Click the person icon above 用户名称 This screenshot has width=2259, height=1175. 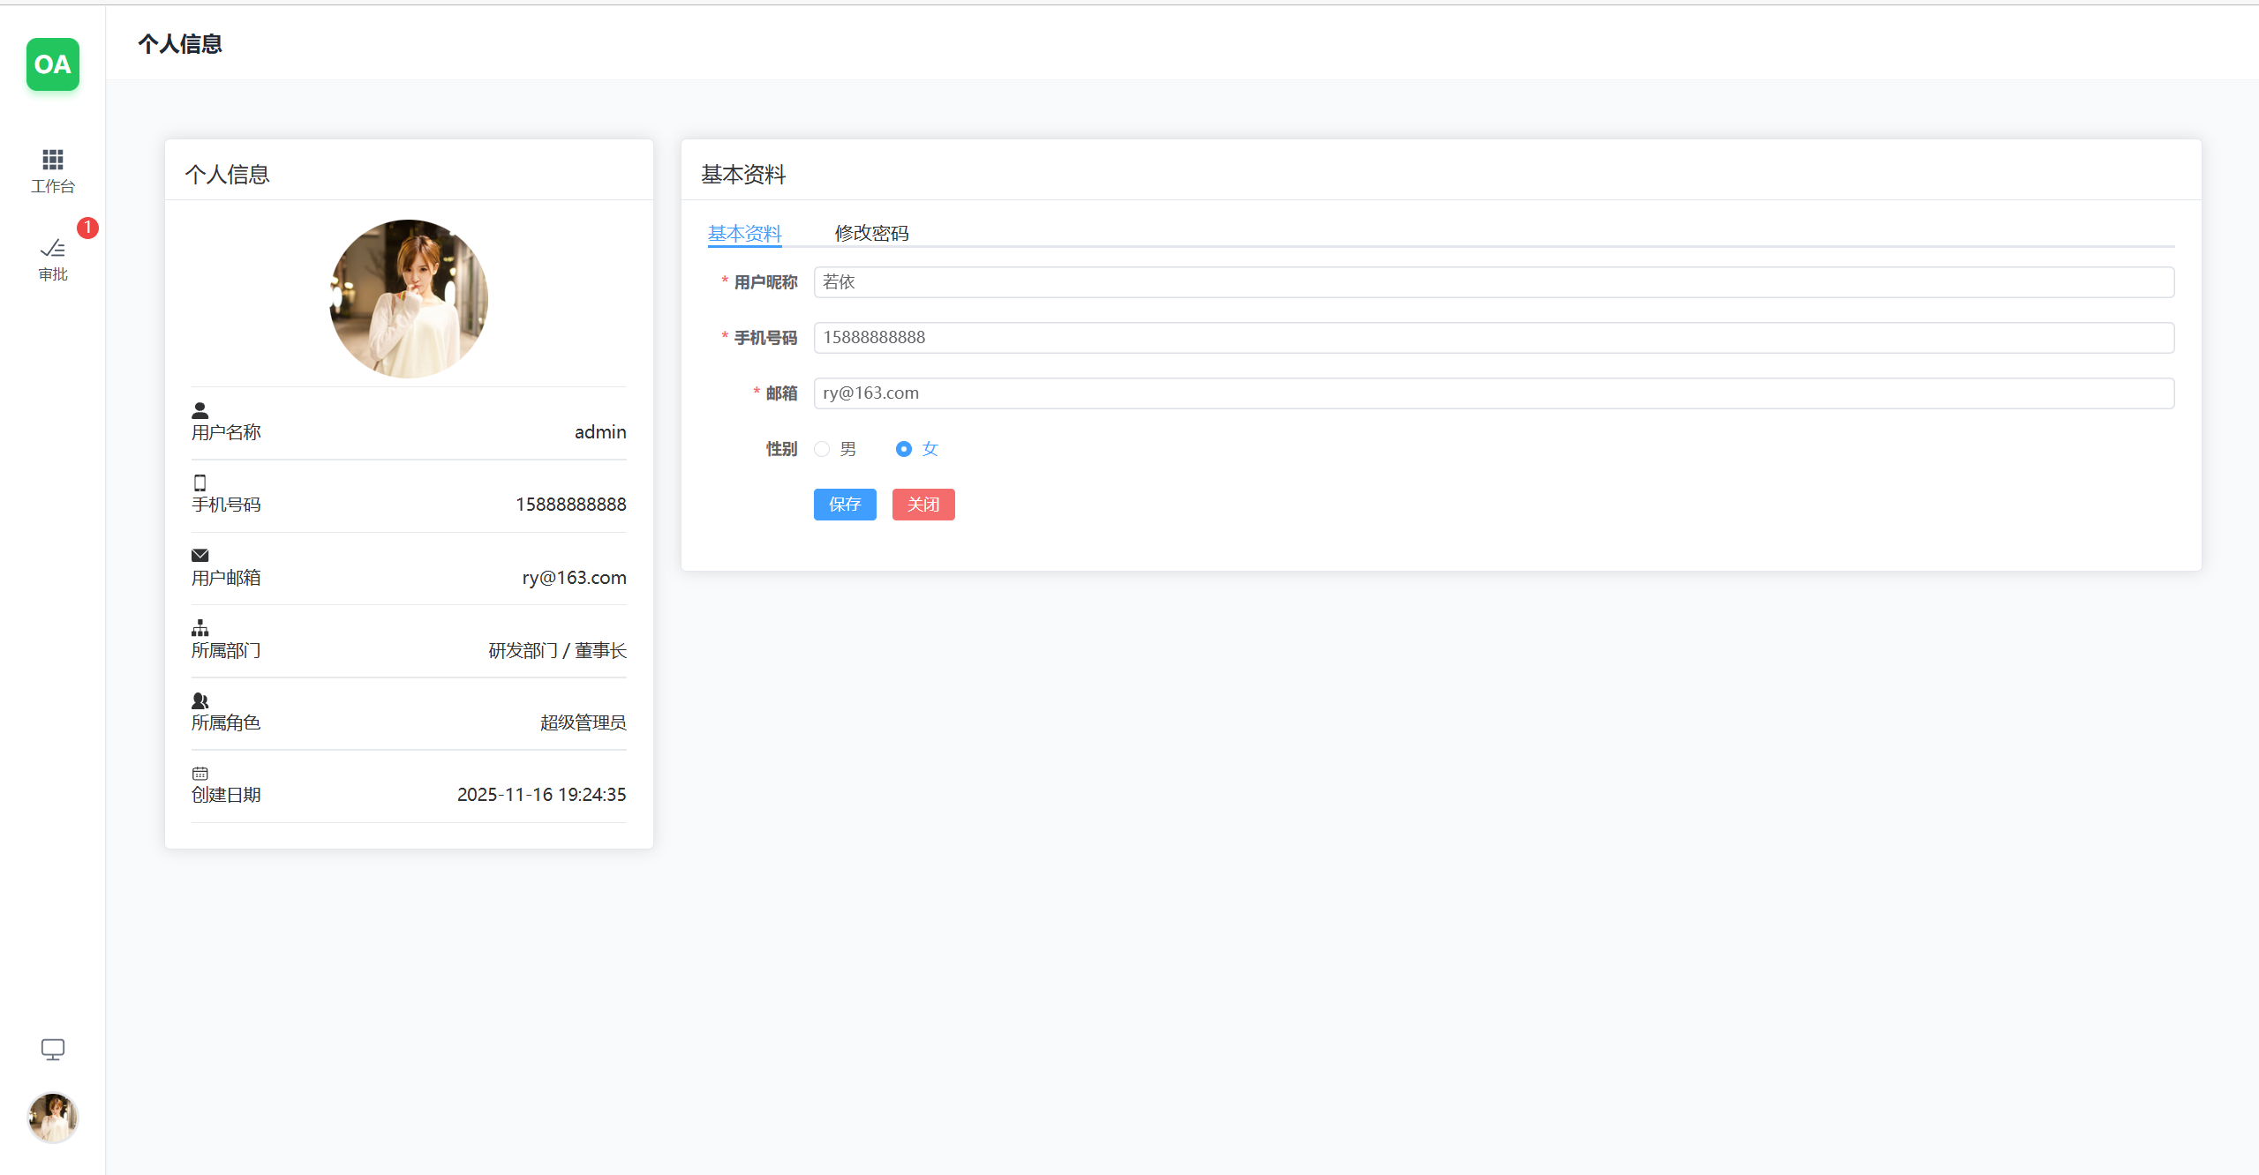[200, 410]
